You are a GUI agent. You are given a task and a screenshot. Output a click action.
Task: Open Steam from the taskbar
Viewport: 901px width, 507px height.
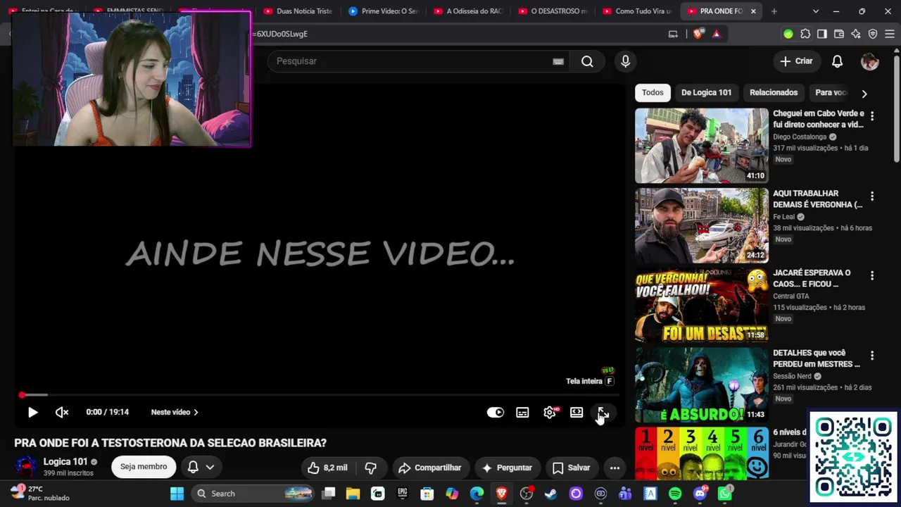(x=551, y=494)
